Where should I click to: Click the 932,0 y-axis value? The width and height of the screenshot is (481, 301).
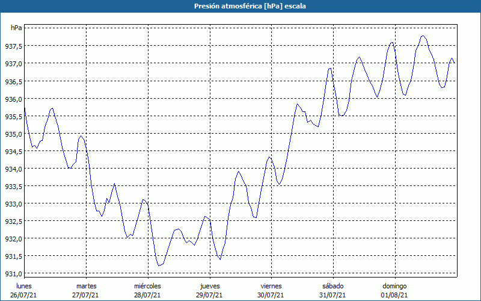pos(13,238)
